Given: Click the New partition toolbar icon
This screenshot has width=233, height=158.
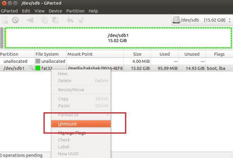Looking at the screenshot, I should coord(5,20).
